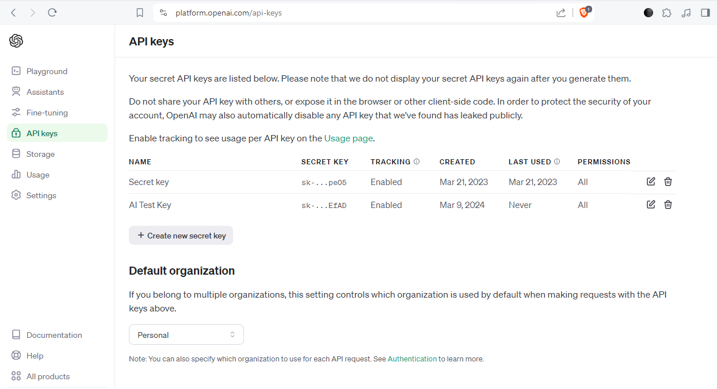The height and width of the screenshot is (389, 717).
Task: Click the Tracking column info icon
Action: click(417, 161)
